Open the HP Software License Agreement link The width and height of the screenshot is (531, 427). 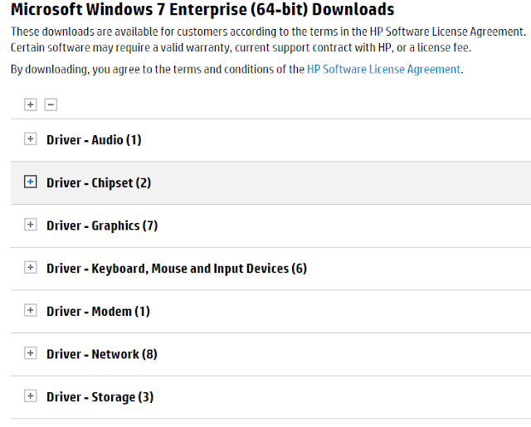click(x=383, y=70)
